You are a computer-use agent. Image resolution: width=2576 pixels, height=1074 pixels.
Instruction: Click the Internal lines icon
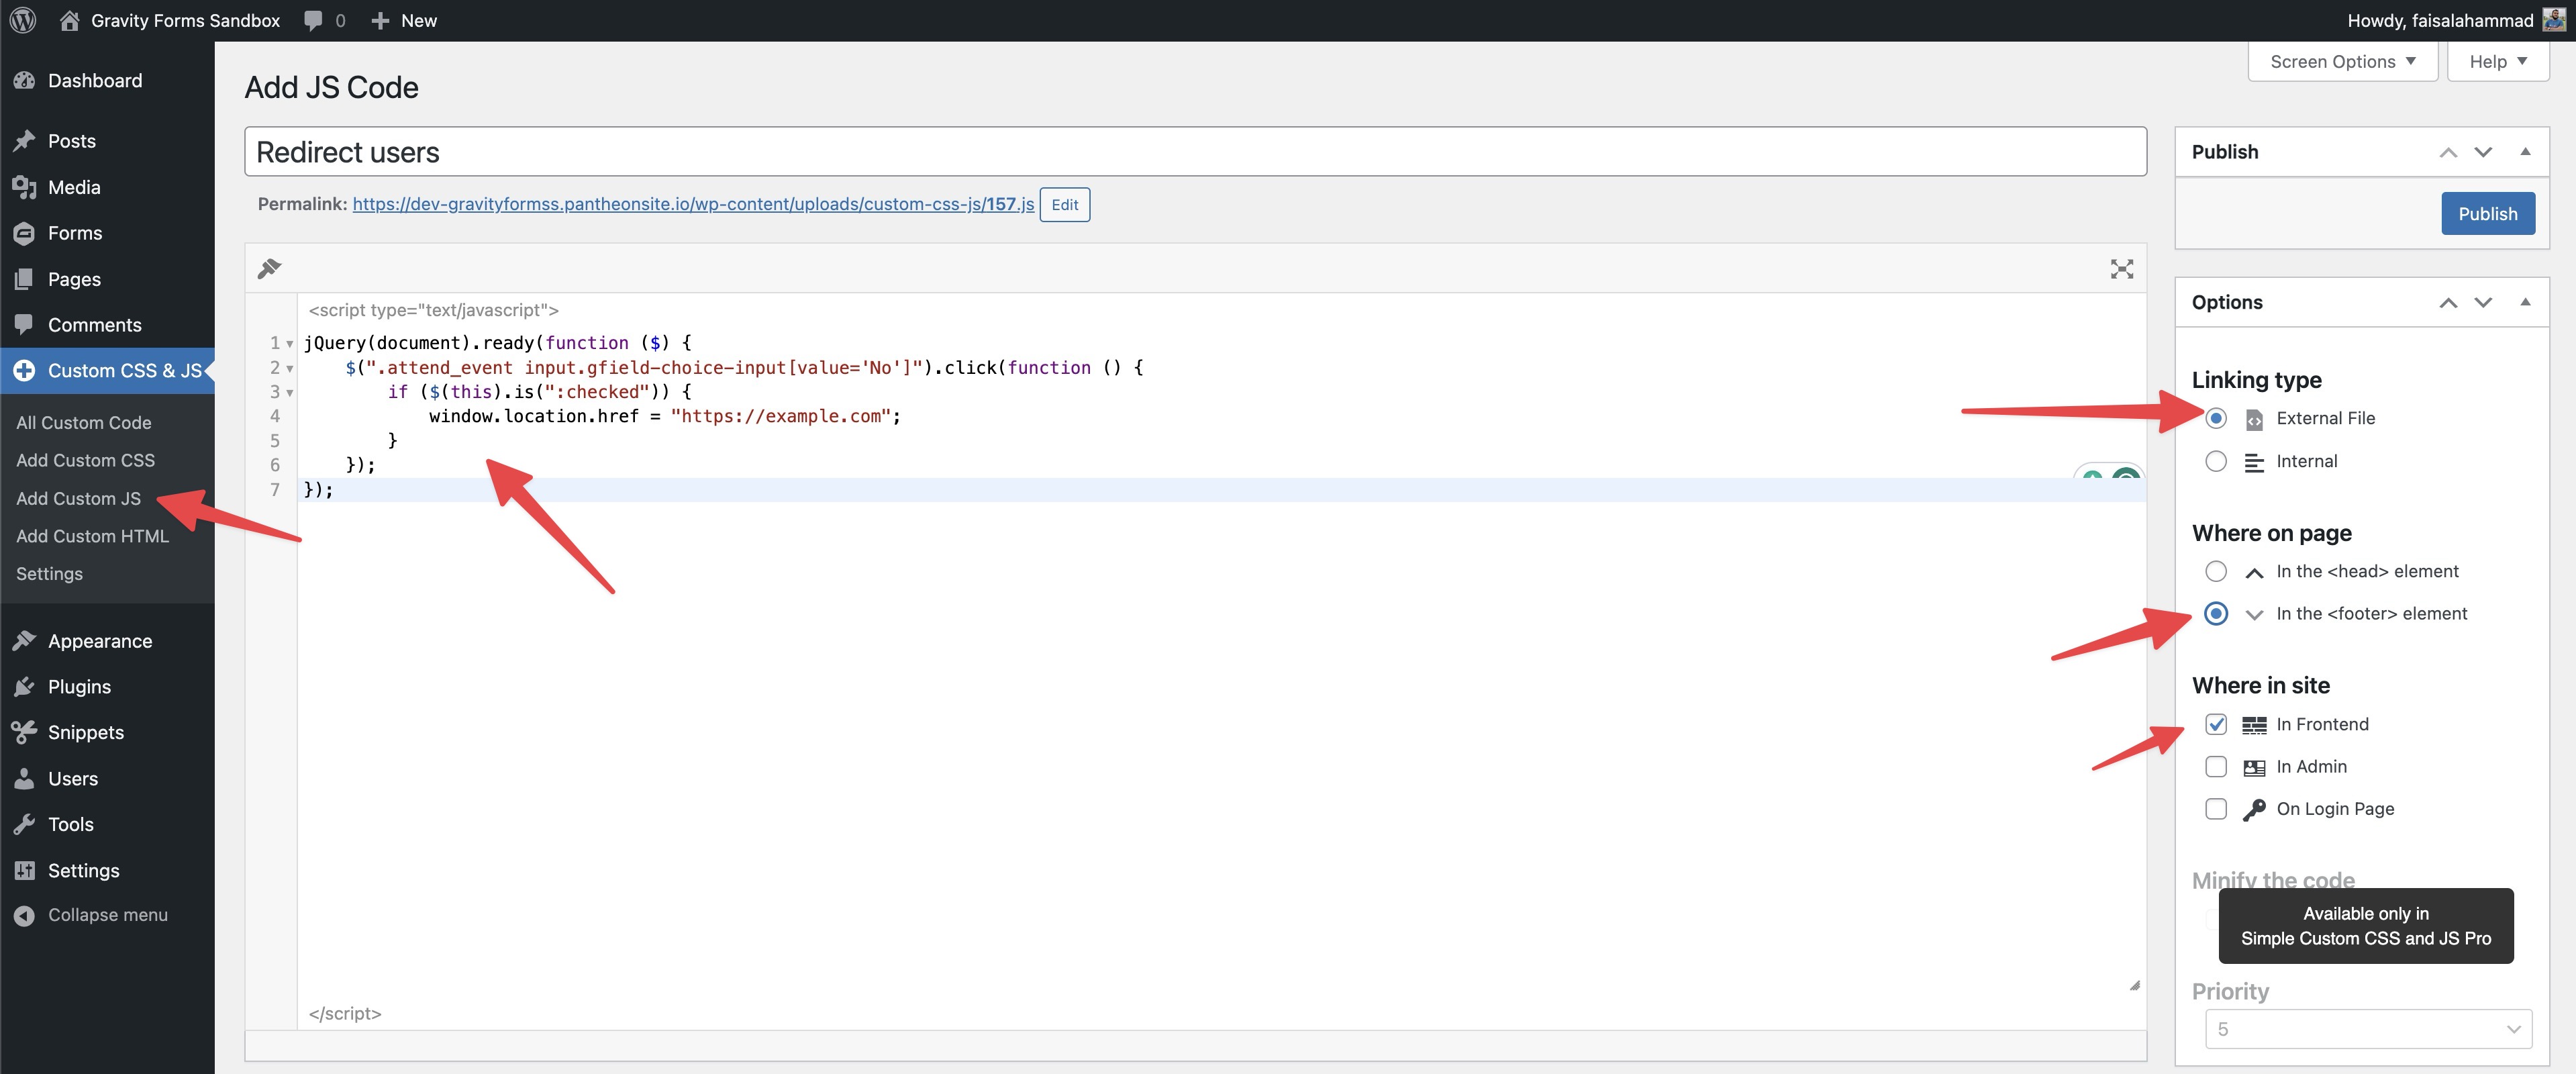point(2254,462)
